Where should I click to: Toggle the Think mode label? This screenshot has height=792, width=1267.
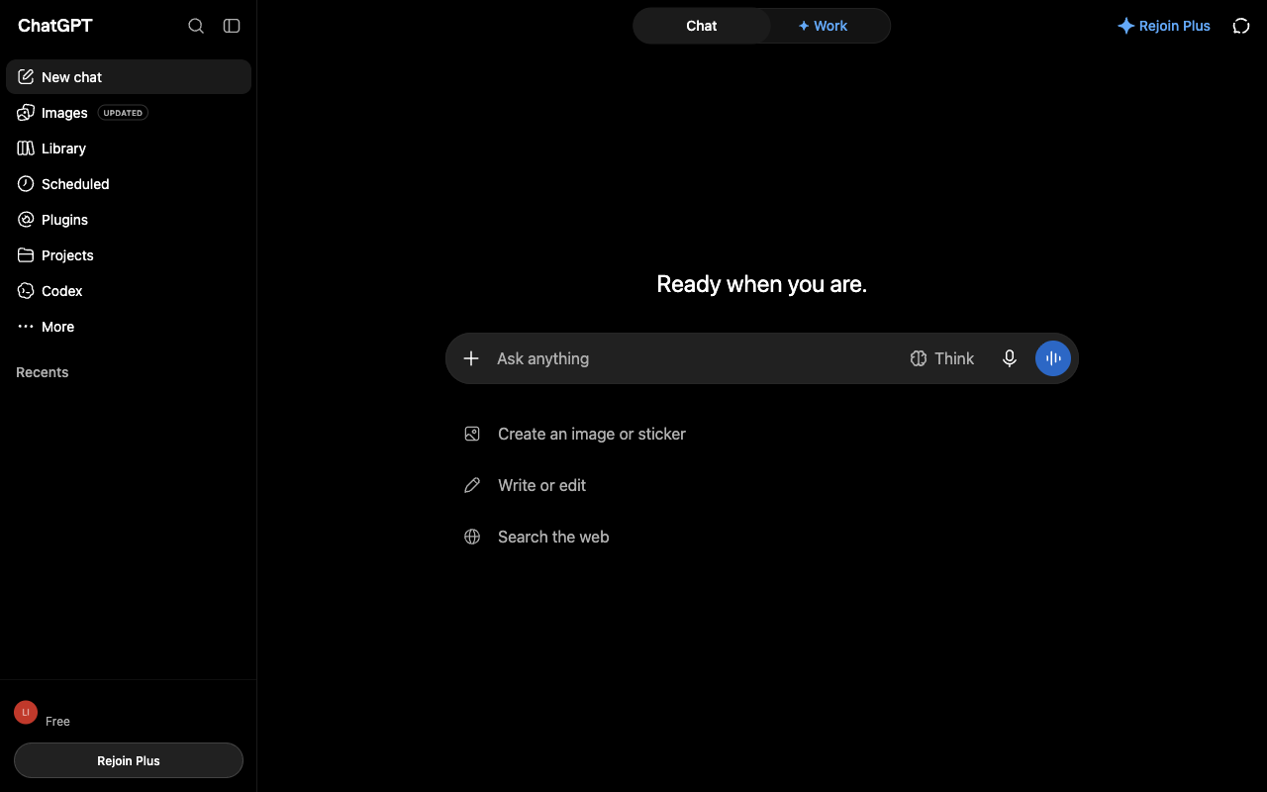(x=954, y=358)
